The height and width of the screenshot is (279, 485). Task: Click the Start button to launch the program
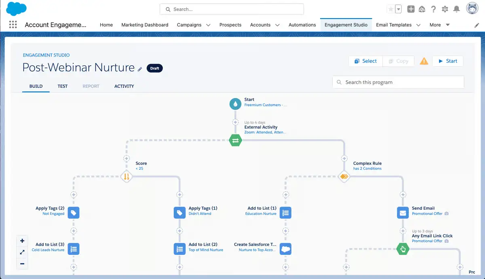click(x=448, y=61)
